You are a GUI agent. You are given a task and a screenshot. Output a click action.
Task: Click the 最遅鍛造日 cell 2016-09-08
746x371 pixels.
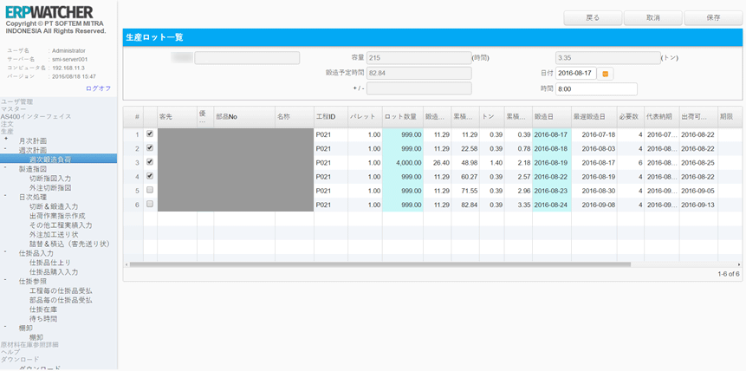594,205
